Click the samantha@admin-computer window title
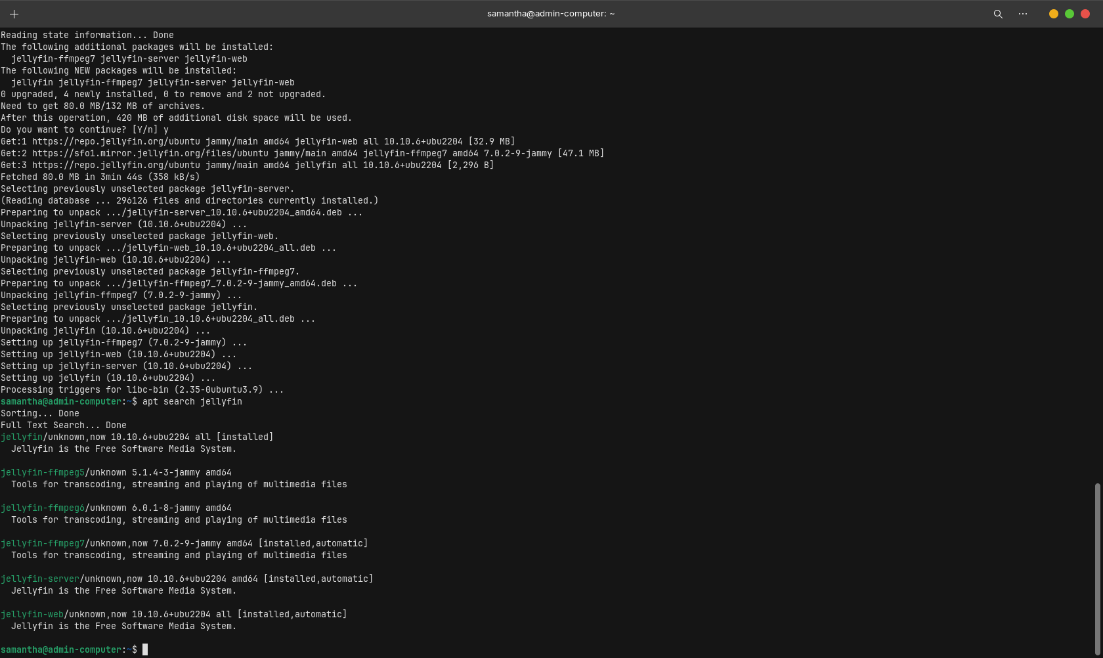This screenshot has height=658, width=1103. pyautogui.click(x=550, y=14)
